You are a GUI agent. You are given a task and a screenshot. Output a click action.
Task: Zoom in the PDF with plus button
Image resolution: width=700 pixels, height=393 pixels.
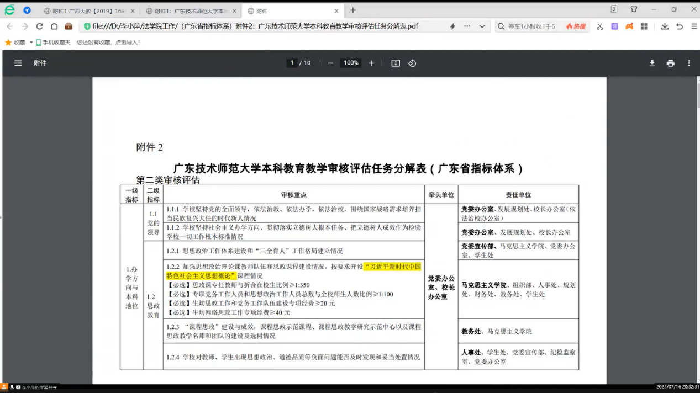tap(371, 63)
